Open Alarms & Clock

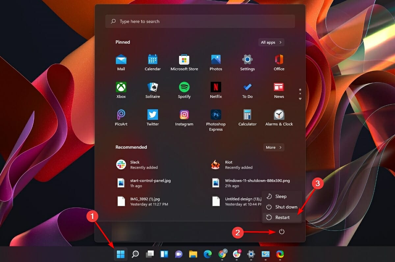pos(279,118)
